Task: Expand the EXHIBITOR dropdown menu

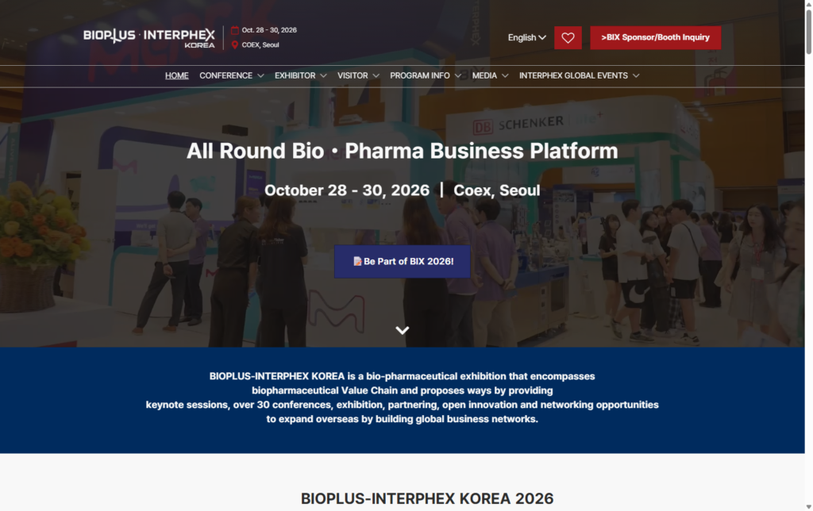Action: click(300, 75)
